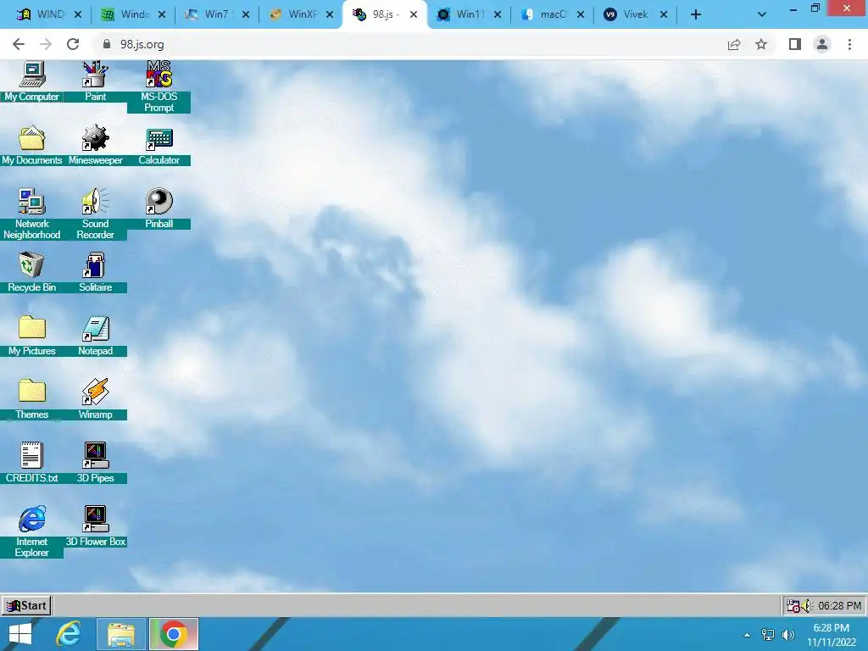
Task: Launch Solitaire card game icon
Action: 95,272
